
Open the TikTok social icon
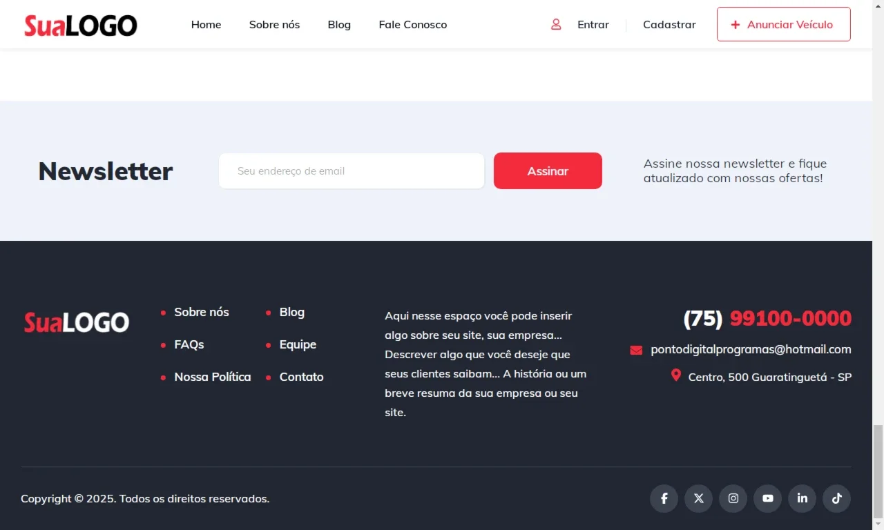(836, 498)
